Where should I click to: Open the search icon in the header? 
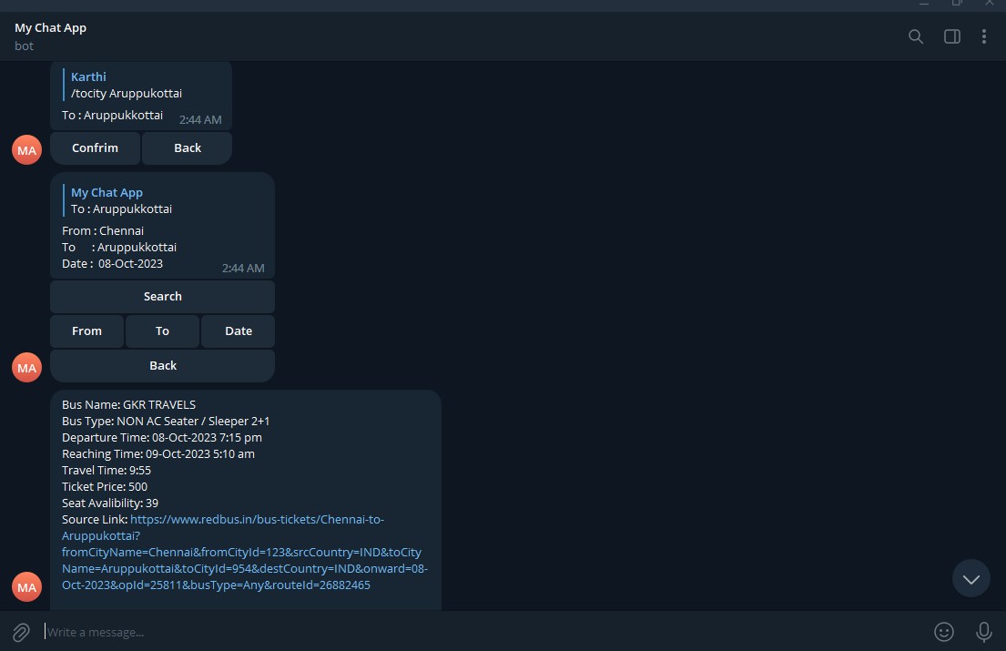[916, 36]
